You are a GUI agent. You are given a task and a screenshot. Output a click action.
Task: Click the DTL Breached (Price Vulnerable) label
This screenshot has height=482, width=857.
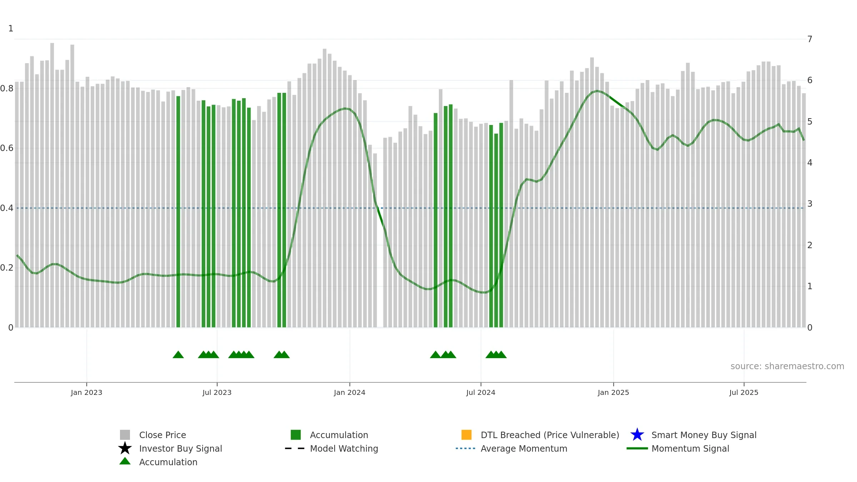(x=550, y=435)
